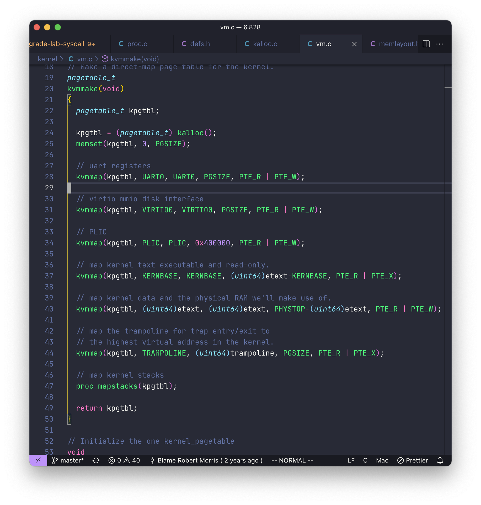The width and height of the screenshot is (481, 505).
Task: Expand kvmmake(void) breadcrumb symbol list
Action: click(134, 59)
